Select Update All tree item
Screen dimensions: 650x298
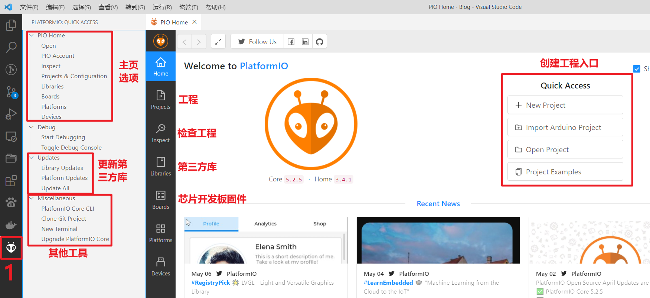click(55, 188)
